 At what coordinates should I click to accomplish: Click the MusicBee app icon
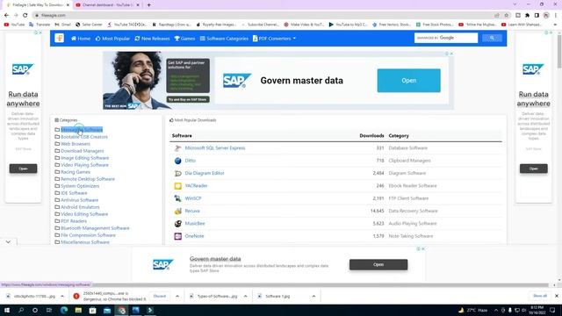[177, 224]
